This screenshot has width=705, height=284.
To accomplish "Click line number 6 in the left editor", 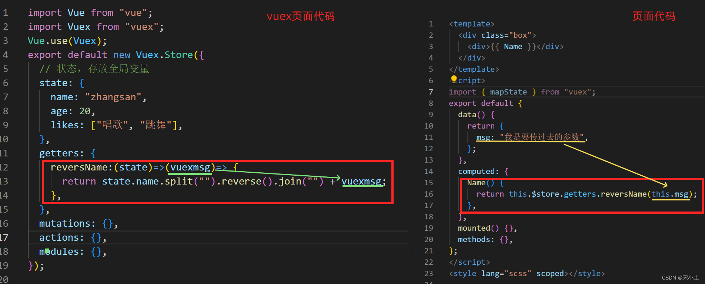I will click(x=6, y=83).
